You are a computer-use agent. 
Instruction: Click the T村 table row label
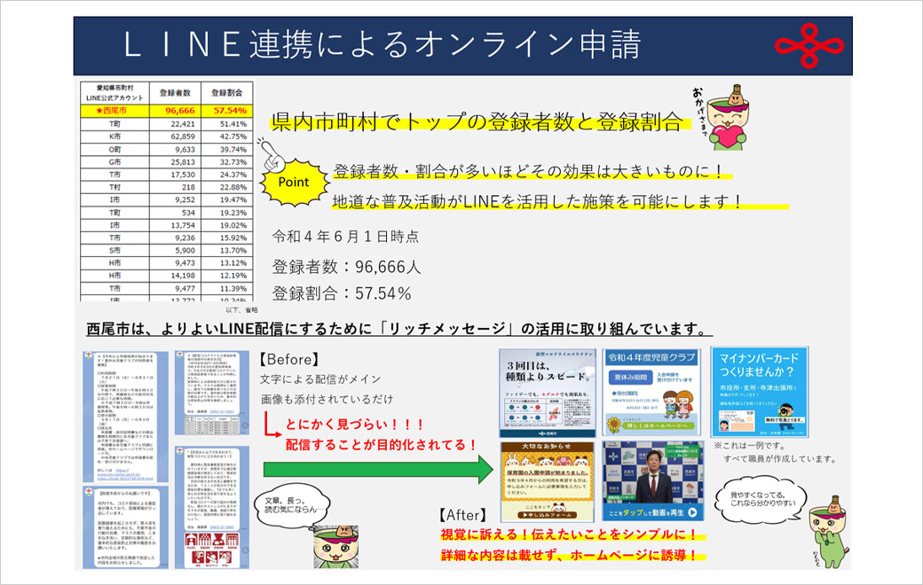coord(114,187)
